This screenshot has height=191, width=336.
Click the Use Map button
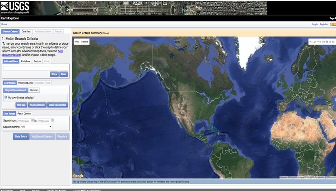click(21, 105)
